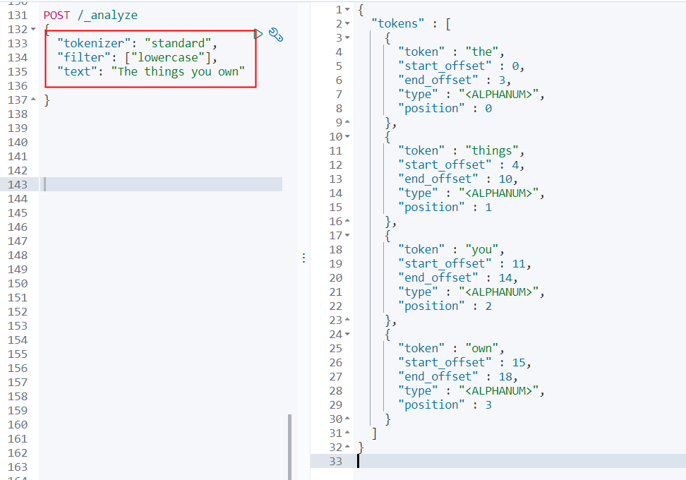
Task: Collapse the request body at line 132
Action: pyautogui.click(x=34, y=30)
